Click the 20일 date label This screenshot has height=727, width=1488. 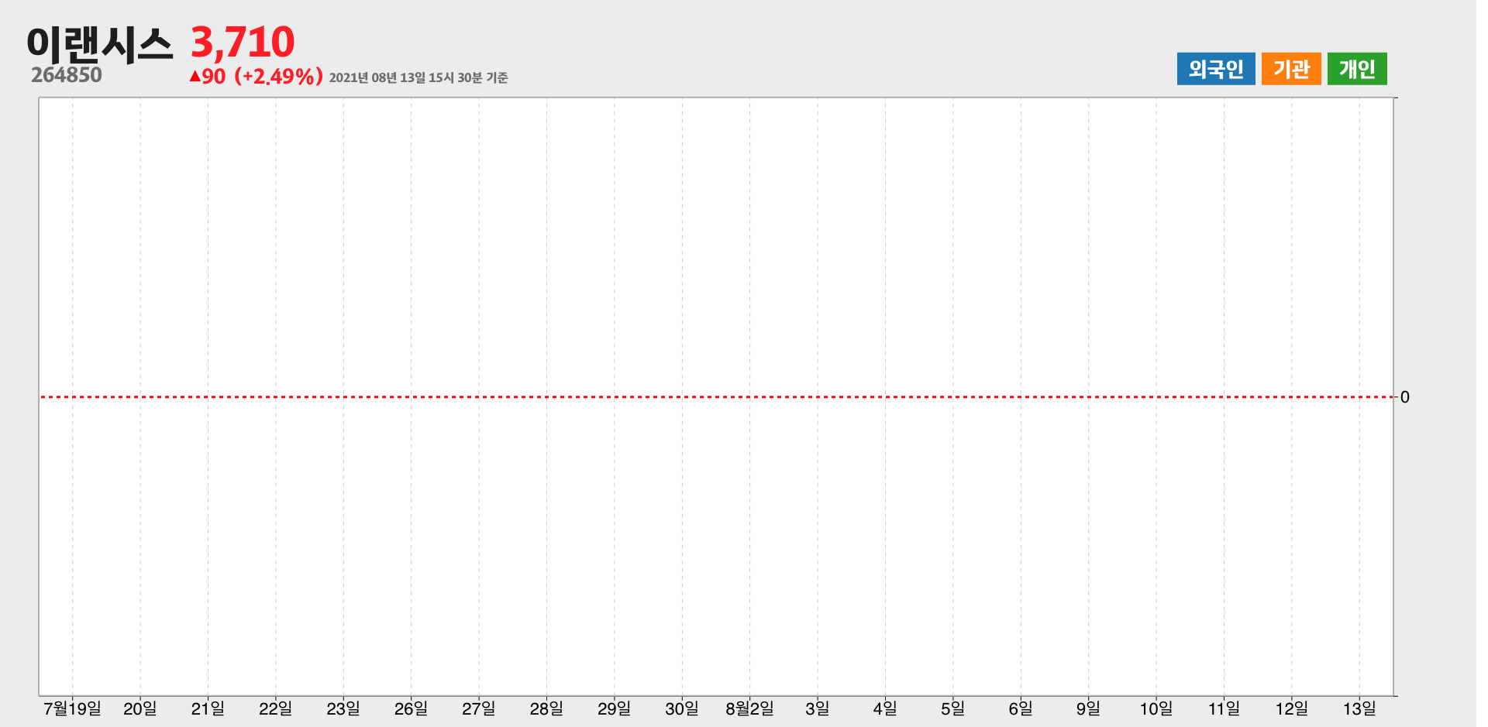[x=140, y=708]
